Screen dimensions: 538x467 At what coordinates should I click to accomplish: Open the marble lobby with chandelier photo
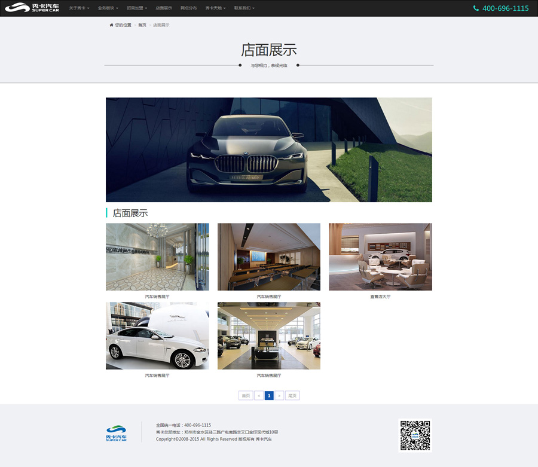pyautogui.click(x=157, y=257)
